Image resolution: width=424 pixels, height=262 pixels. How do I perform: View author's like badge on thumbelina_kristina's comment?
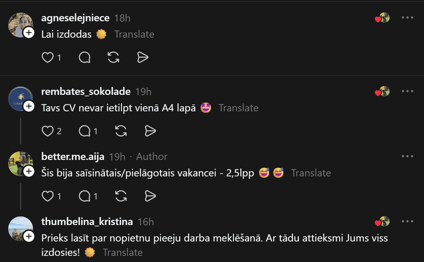[382, 222]
